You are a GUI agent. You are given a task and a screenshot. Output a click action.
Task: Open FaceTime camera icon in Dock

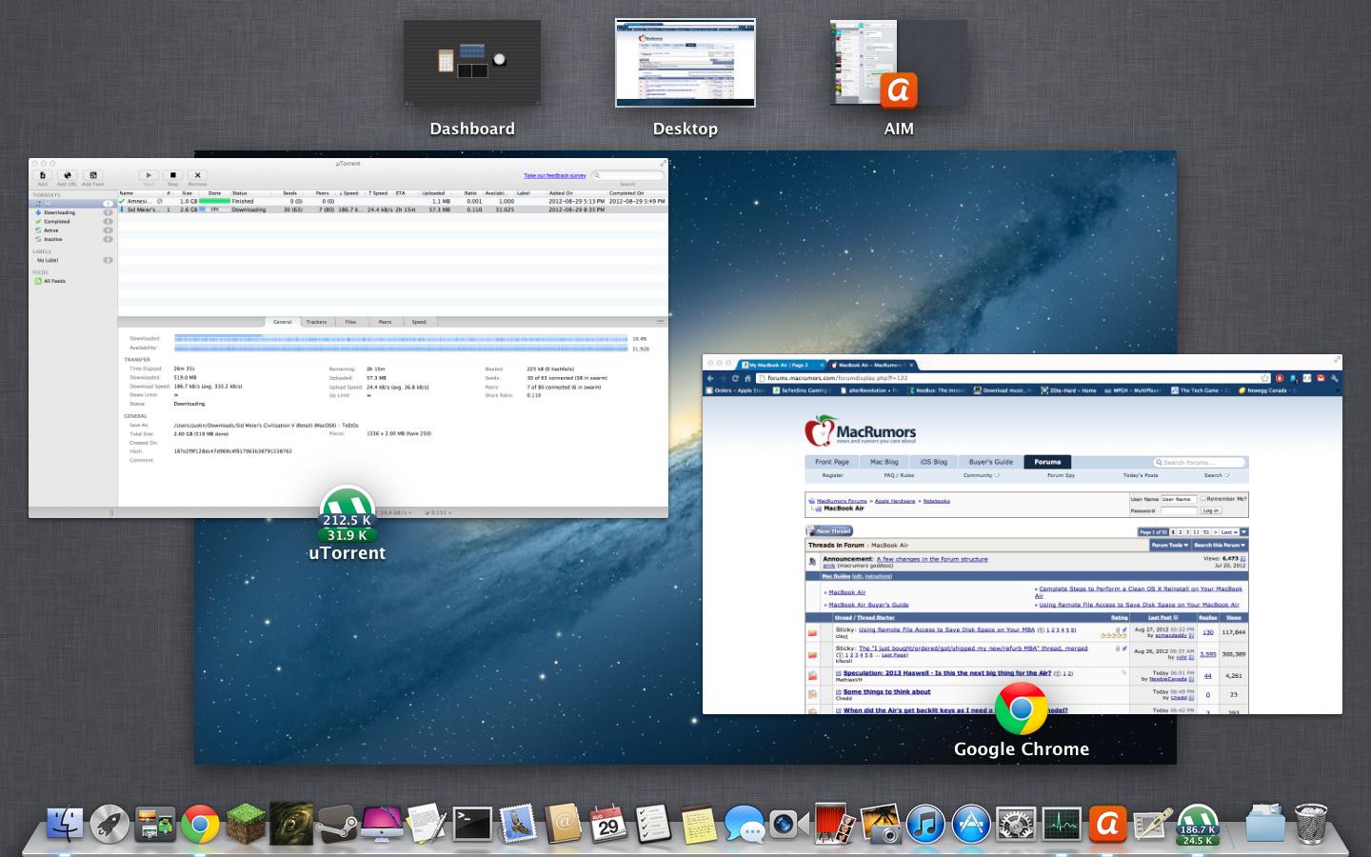pyautogui.click(x=788, y=824)
